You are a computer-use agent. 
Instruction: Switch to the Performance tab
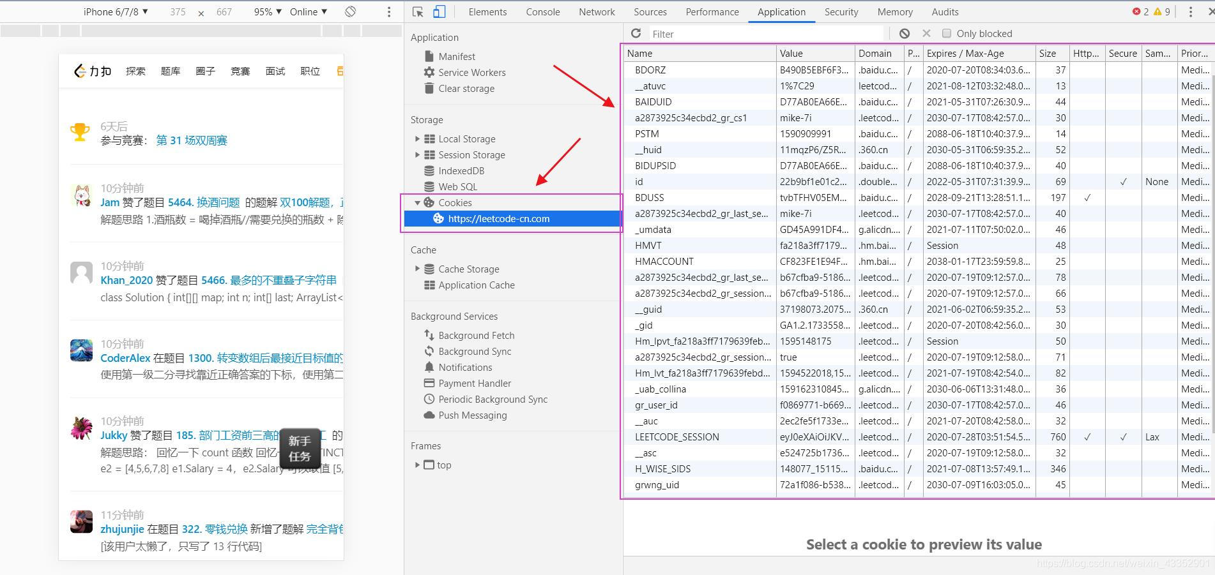[x=712, y=11]
